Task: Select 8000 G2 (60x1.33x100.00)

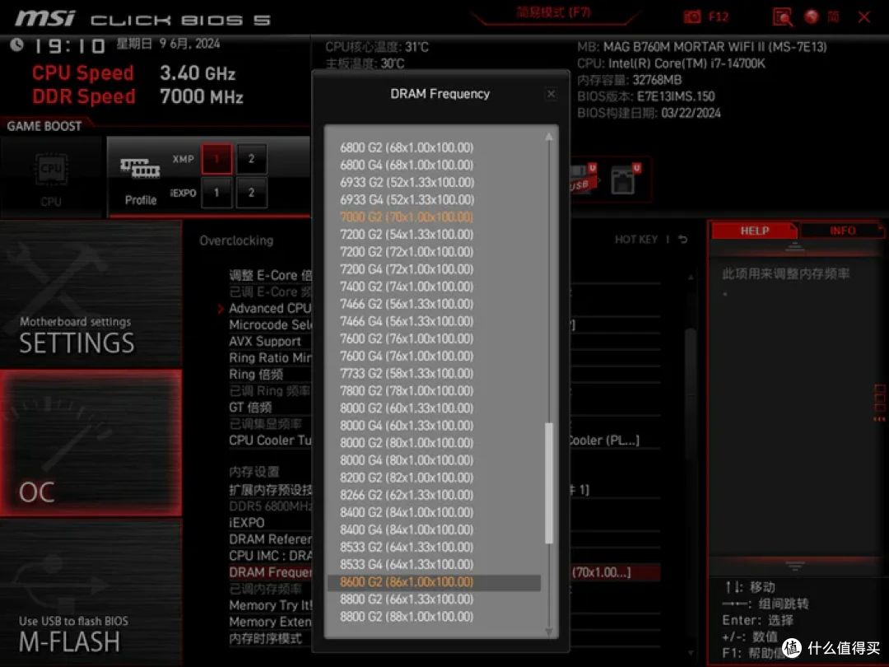Action: (x=406, y=408)
